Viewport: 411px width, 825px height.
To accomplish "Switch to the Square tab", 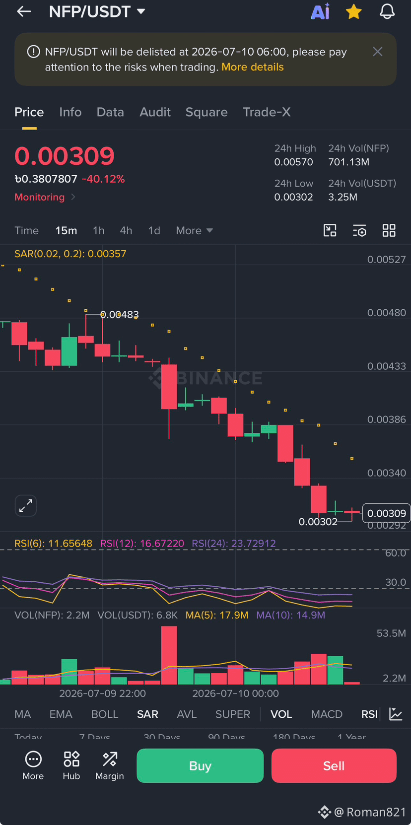I will pos(206,112).
